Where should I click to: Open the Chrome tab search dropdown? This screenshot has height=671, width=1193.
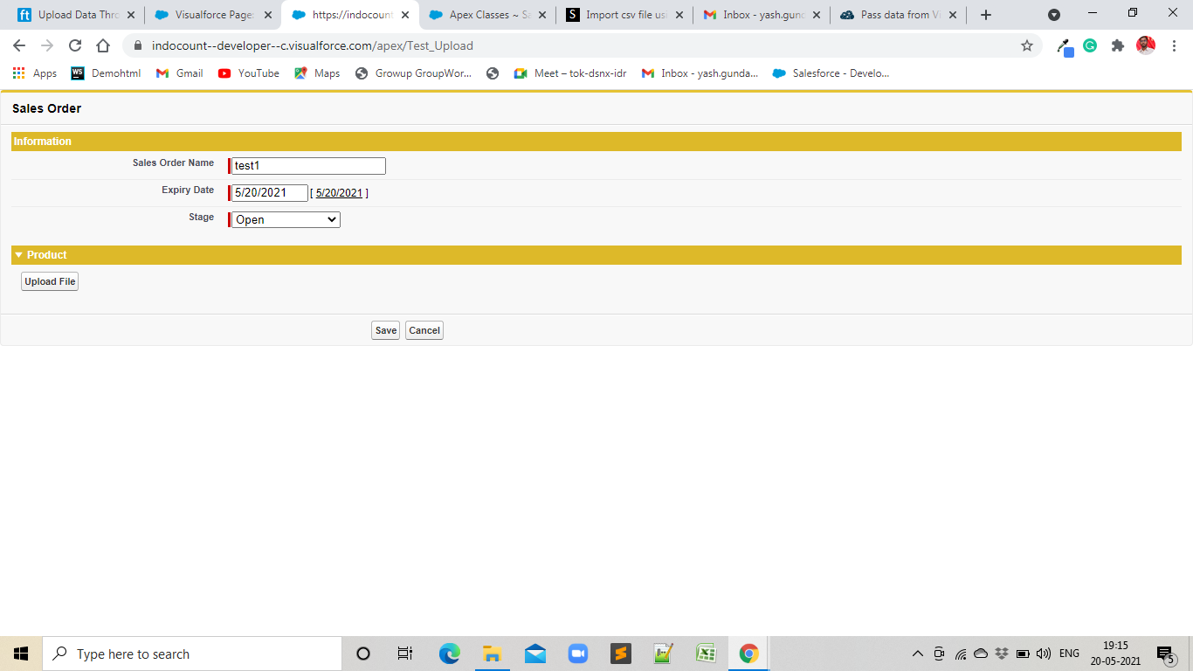[x=1054, y=15]
